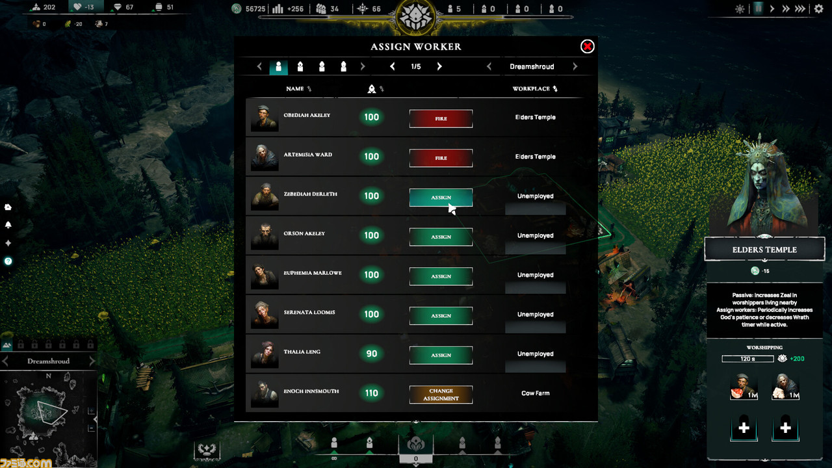Open the settings gear icon
This screenshot has width=832, height=468.
(x=818, y=9)
